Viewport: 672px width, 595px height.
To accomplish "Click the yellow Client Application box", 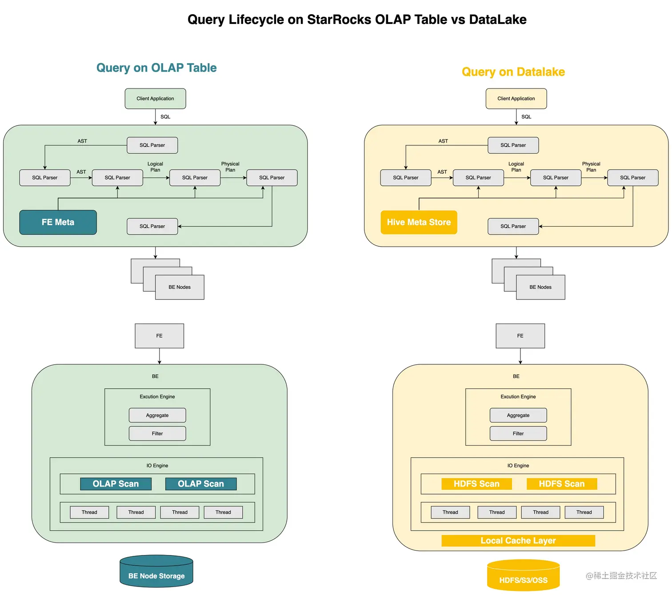I will [x=516, y=99].
